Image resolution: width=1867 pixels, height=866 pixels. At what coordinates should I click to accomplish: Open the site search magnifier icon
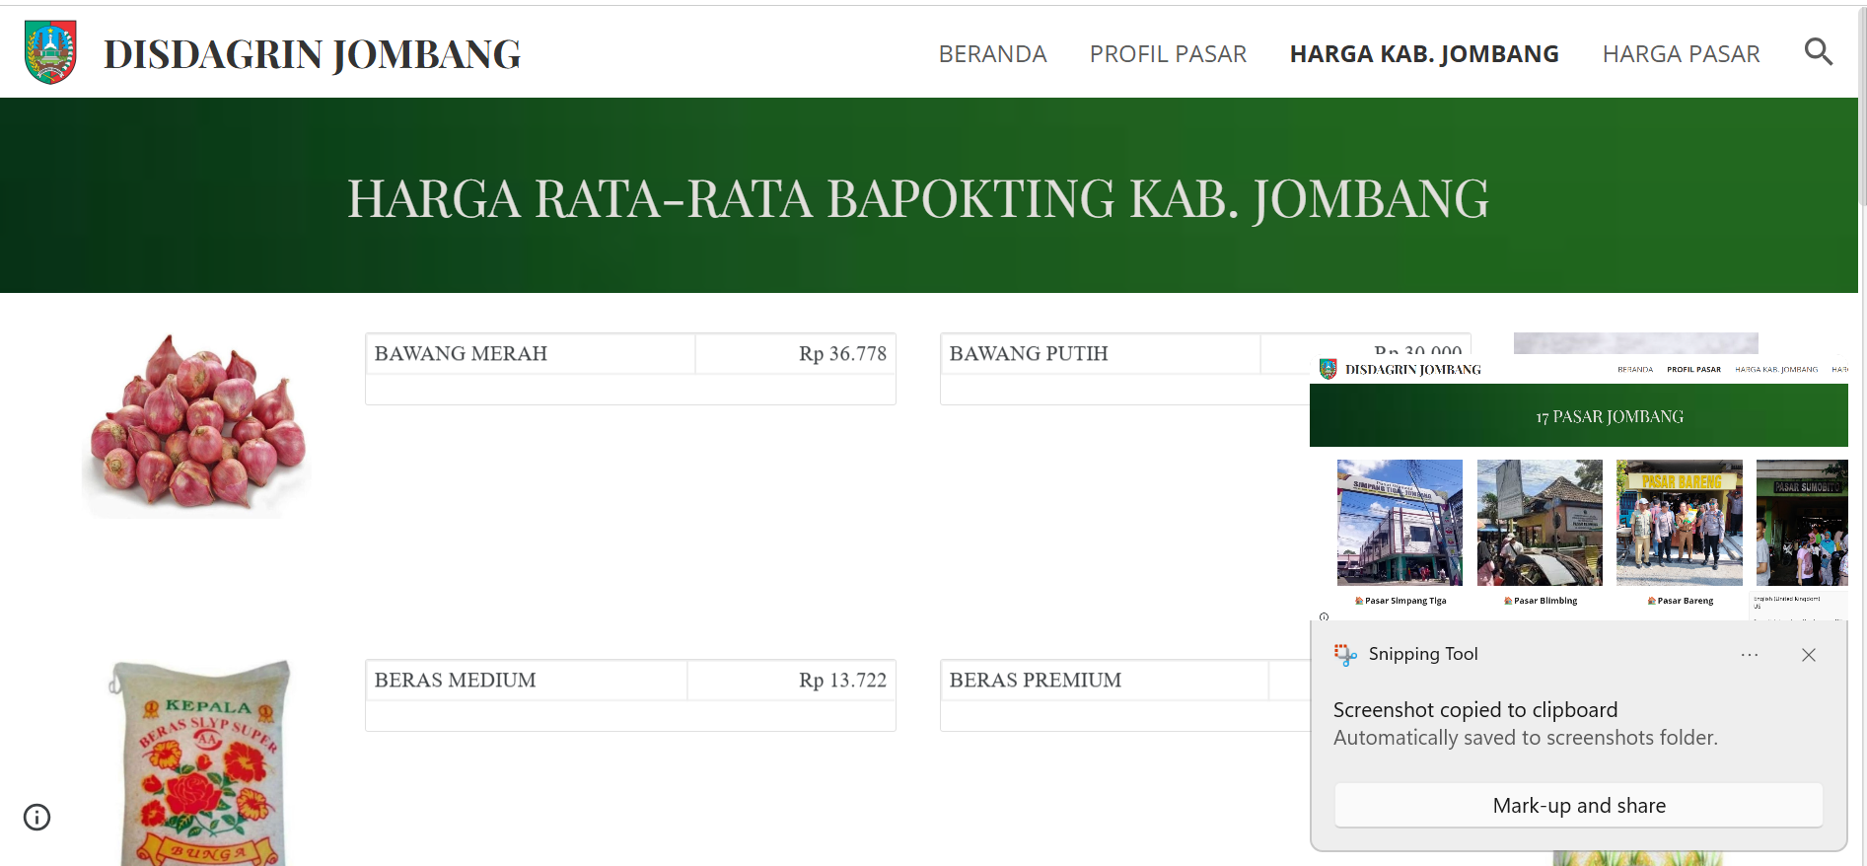click(1818, 52)
